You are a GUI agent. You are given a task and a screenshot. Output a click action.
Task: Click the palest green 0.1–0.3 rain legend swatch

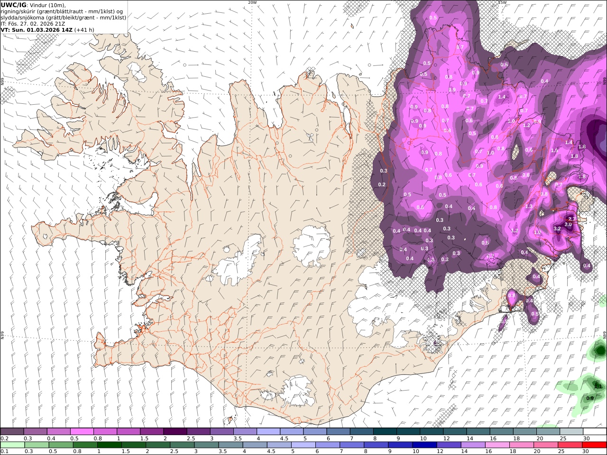pyautogui.click(x=12, y=445)
